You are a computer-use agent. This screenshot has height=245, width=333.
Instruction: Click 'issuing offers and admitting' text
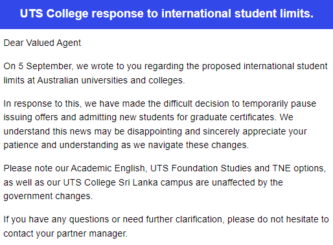tap(60, 118)
